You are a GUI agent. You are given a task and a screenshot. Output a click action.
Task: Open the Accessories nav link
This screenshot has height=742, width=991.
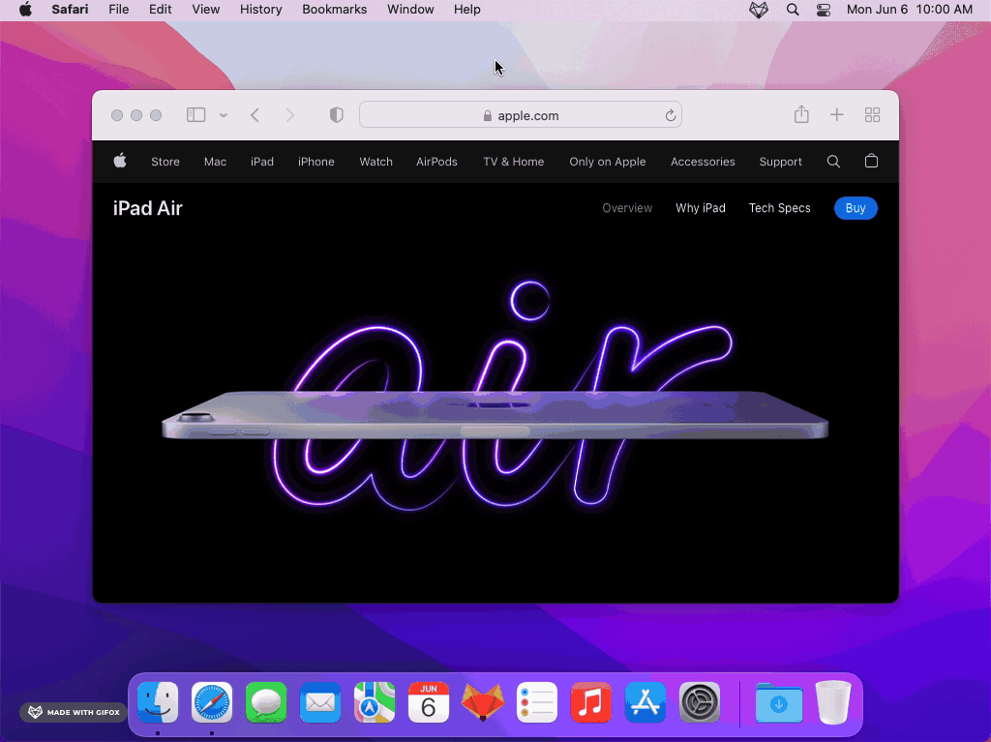tap(703, 162)
